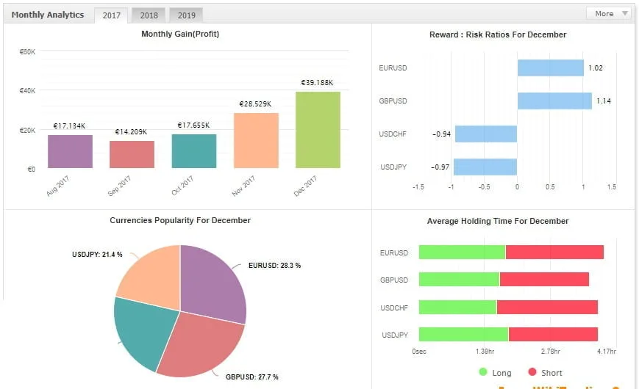Select the Oct 2017 teal bar

point(194,150)
